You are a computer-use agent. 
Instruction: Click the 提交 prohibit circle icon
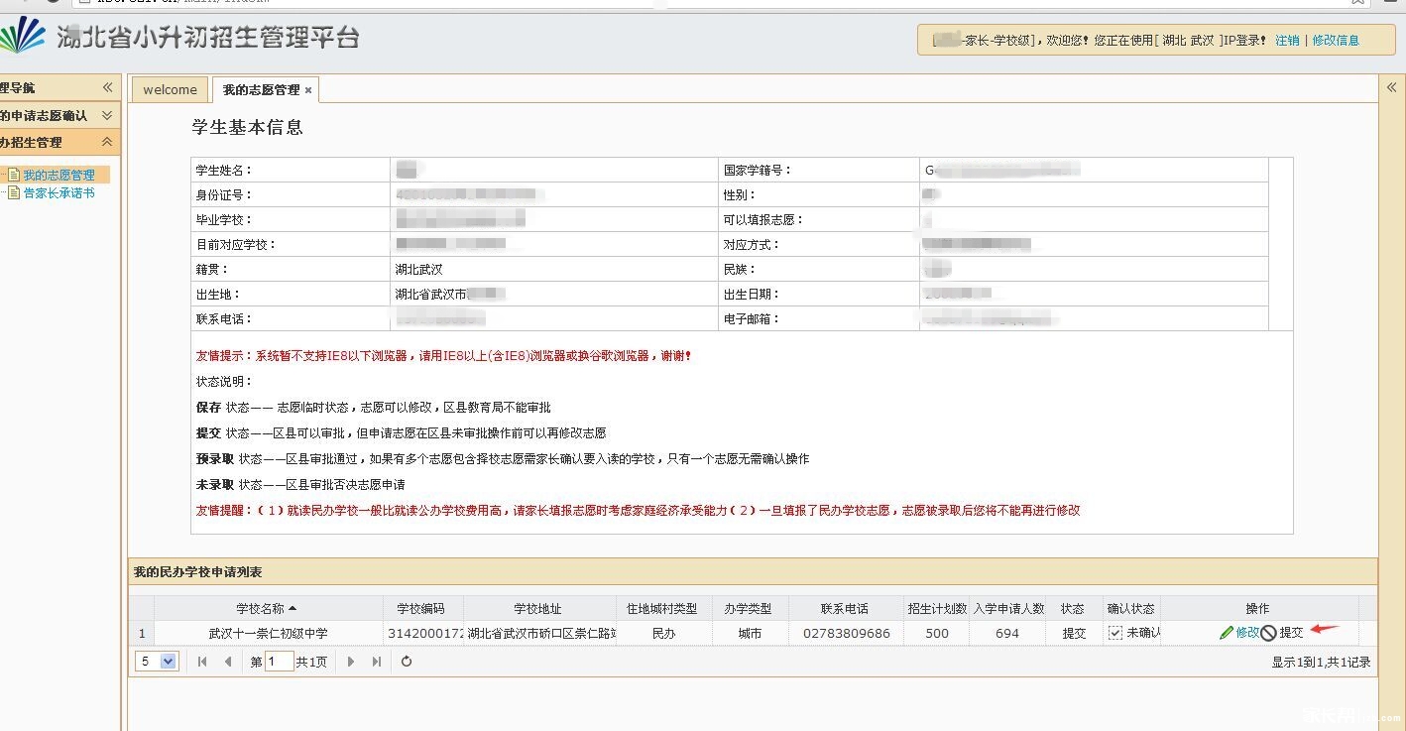tap(1268, 633)
